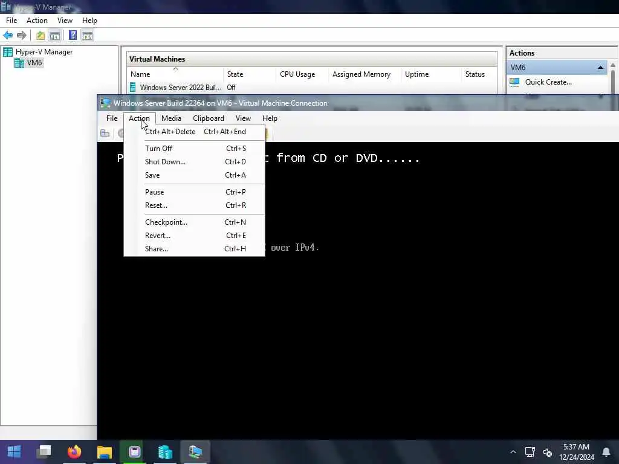Sort virtual machines by CPU Usage column
Image resolution: width=619 pixels, height=464 pixels.
click(302, 74)
